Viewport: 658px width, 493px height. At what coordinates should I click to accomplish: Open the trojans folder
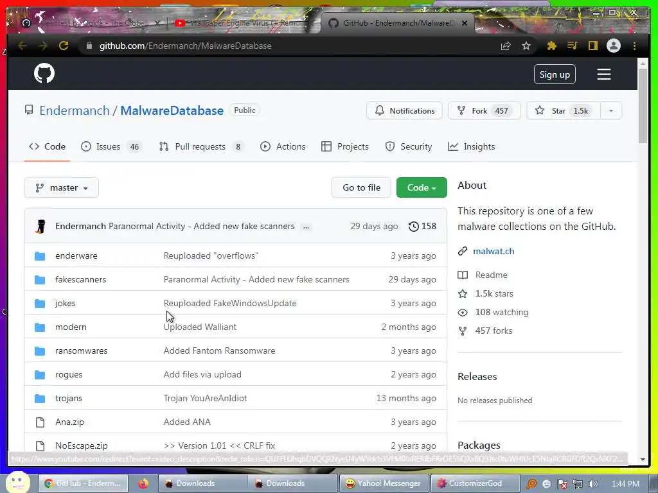[x=68, y=398]
